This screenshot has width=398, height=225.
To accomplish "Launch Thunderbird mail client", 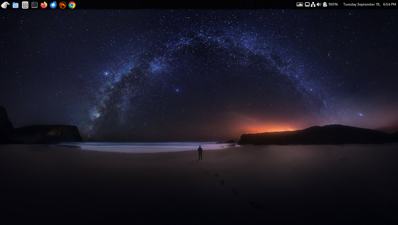I will pyautogui.click(x=53, y=5).
